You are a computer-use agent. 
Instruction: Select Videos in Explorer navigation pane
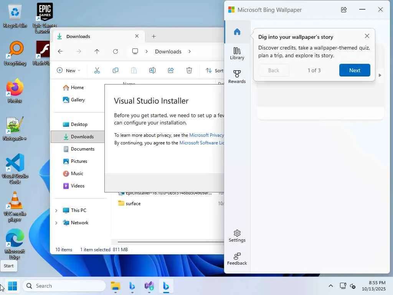tap(78, 186)
